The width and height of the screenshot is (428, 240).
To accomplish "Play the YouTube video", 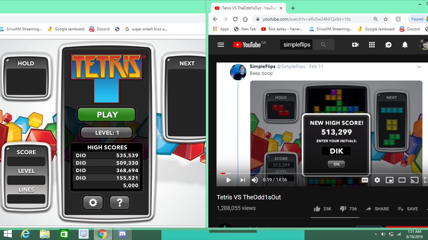I will [x=229, y=180].
